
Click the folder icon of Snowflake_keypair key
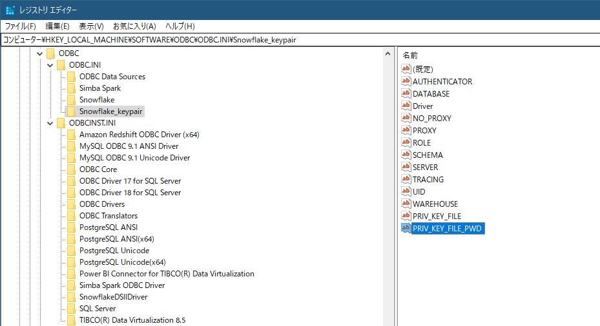[x=71, y=111]
